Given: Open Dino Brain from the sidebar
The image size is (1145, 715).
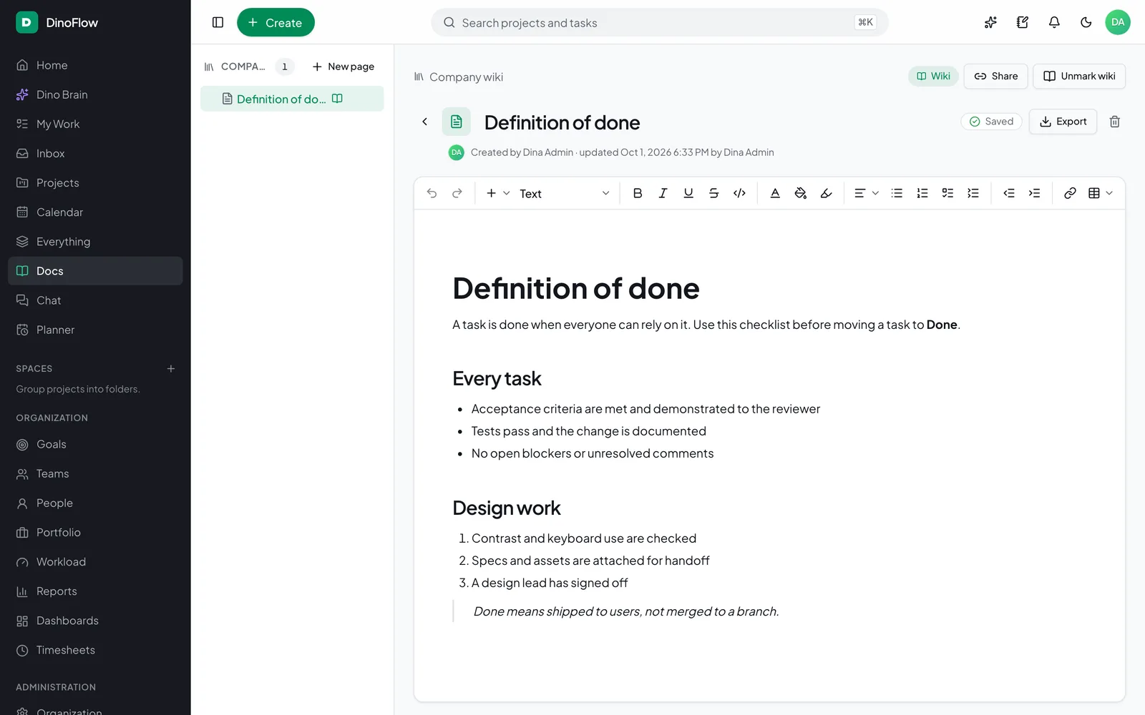Looking at the screenshot, I should coord(95,94).
